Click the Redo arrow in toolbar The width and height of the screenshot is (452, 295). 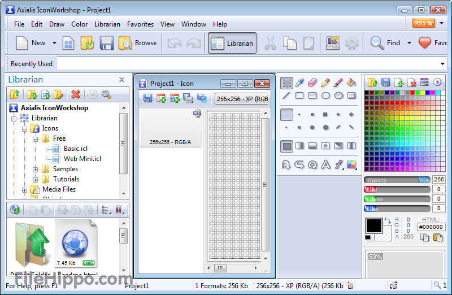194,44
